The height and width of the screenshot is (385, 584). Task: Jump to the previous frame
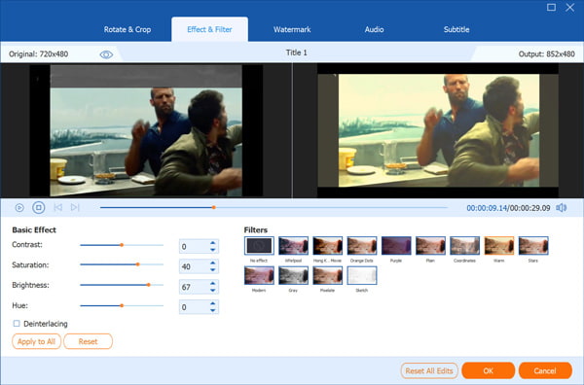[x=58, y=207]
